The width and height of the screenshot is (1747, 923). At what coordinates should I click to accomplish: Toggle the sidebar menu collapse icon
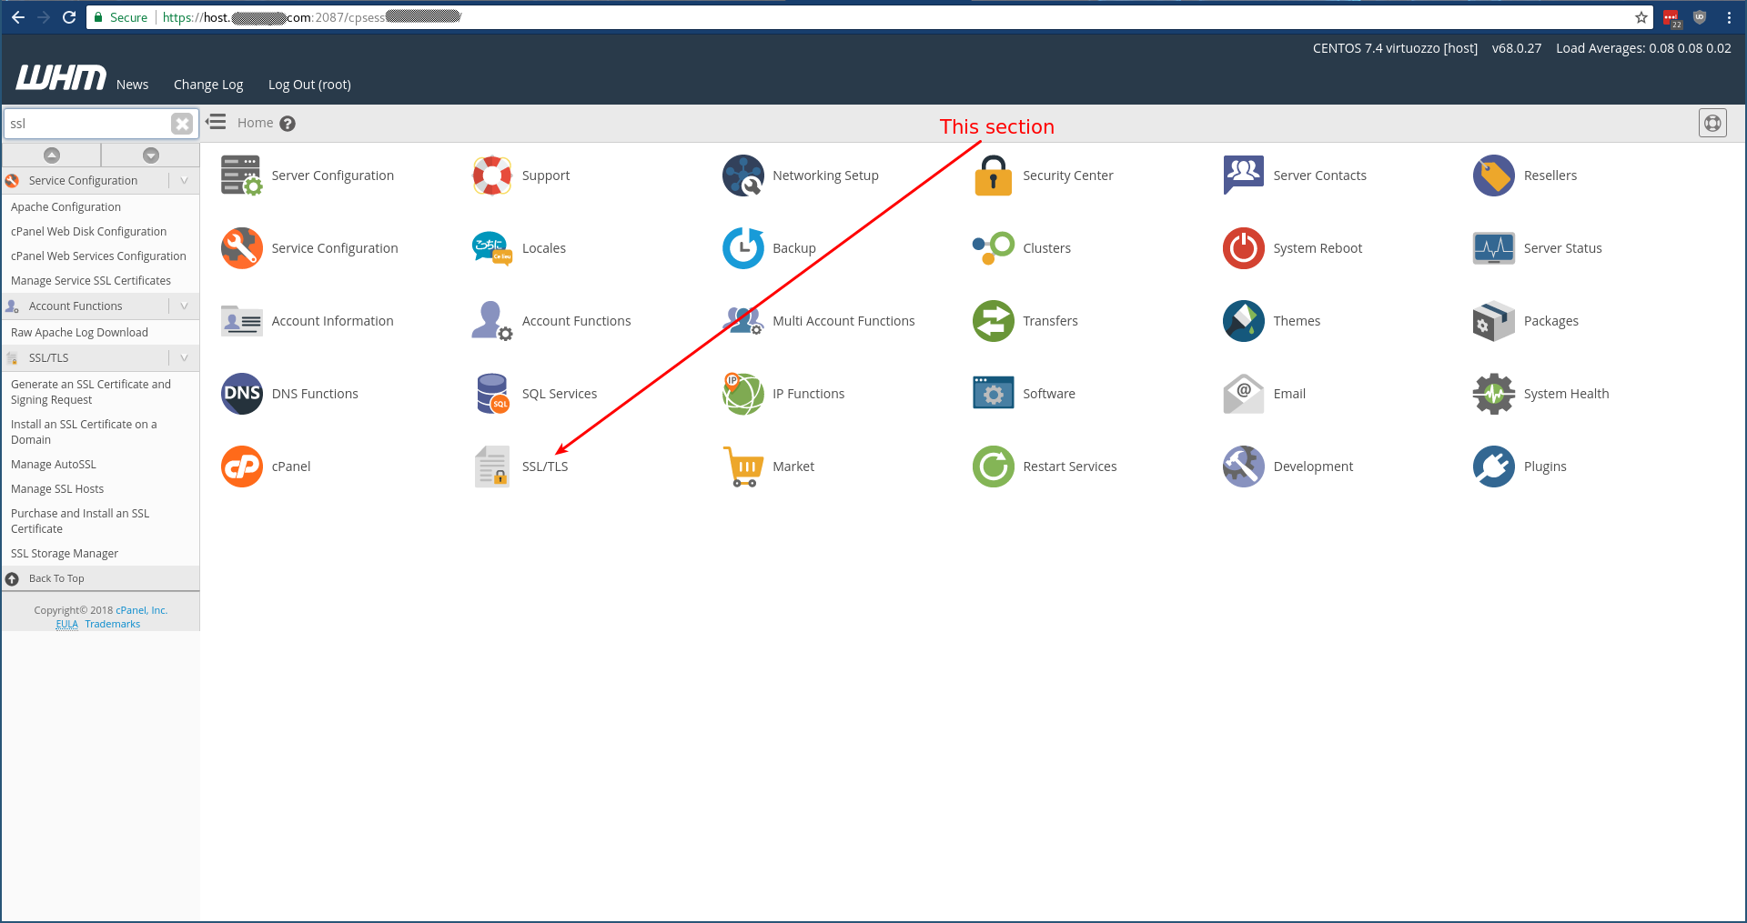point(216,123)
